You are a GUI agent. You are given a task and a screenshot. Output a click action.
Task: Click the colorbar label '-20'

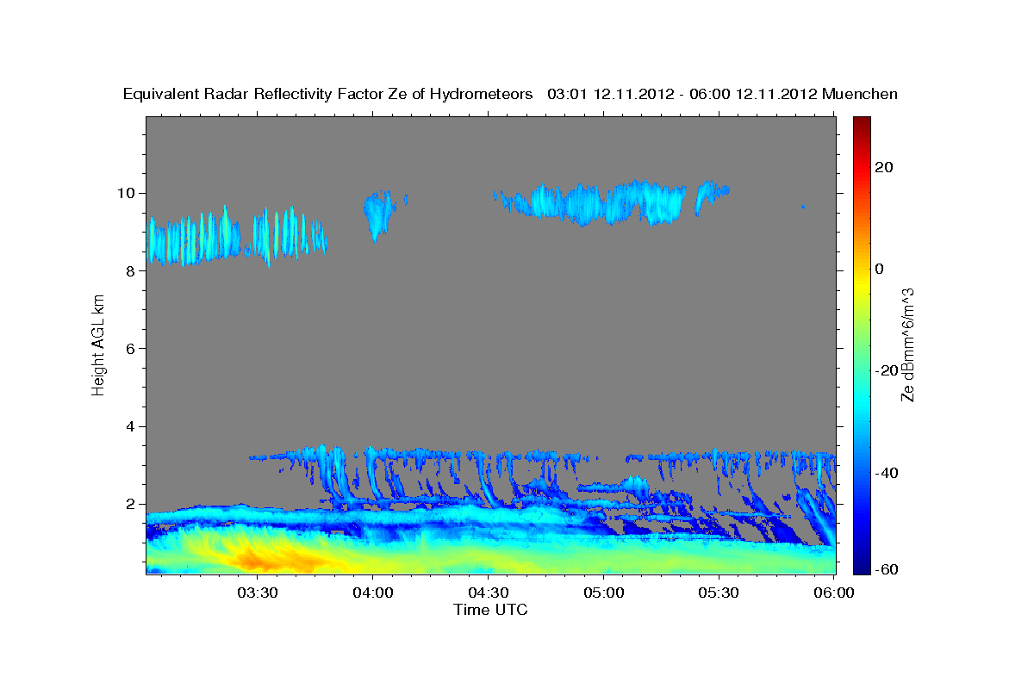[888, 370]
